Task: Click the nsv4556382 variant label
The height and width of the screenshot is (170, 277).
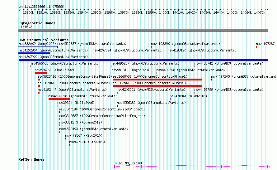Action: pyautogui.click(x=151, y=103)
